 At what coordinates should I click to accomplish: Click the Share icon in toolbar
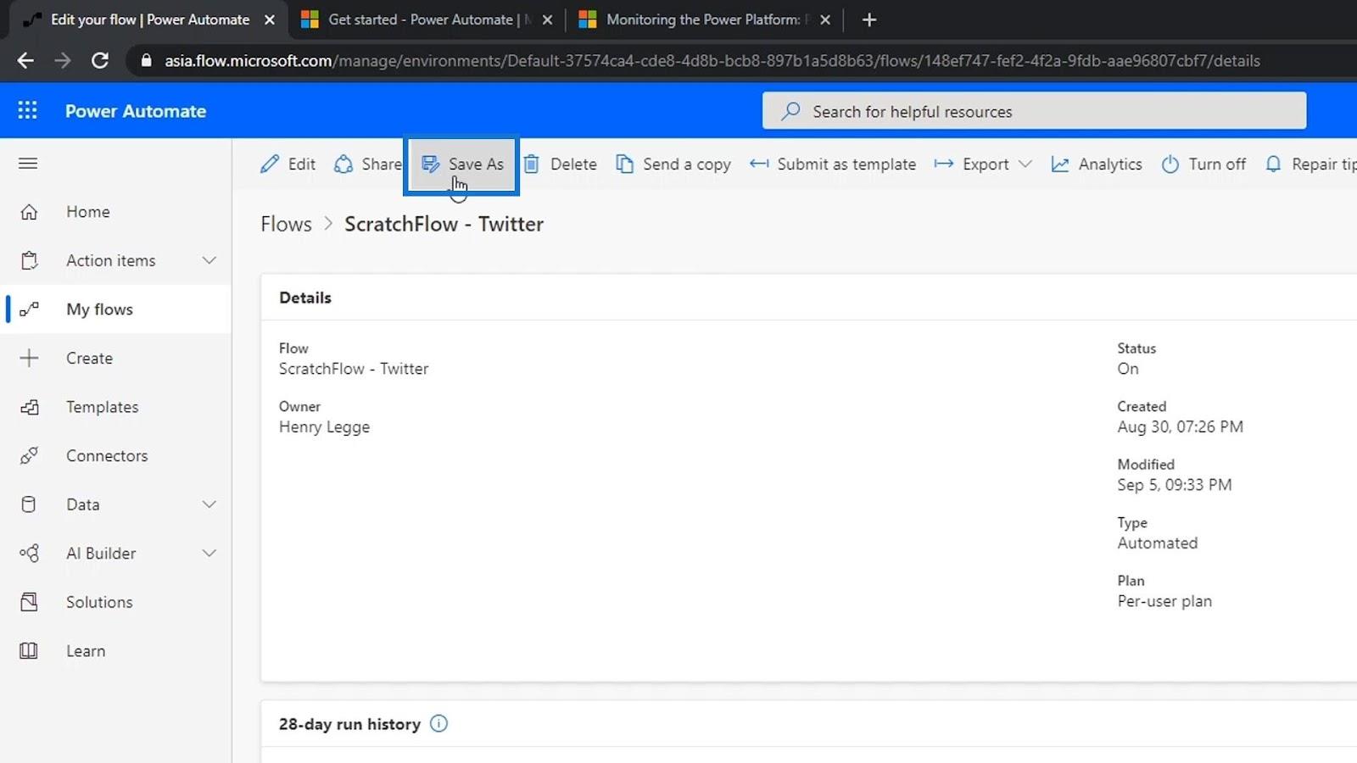[x=343, y=164]
